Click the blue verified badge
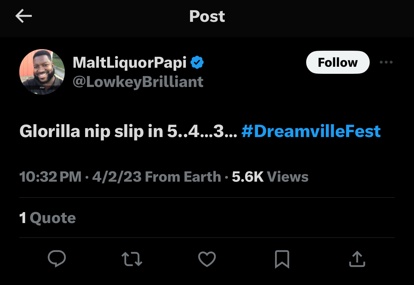The image size is (414, 285). coord(197,62)
